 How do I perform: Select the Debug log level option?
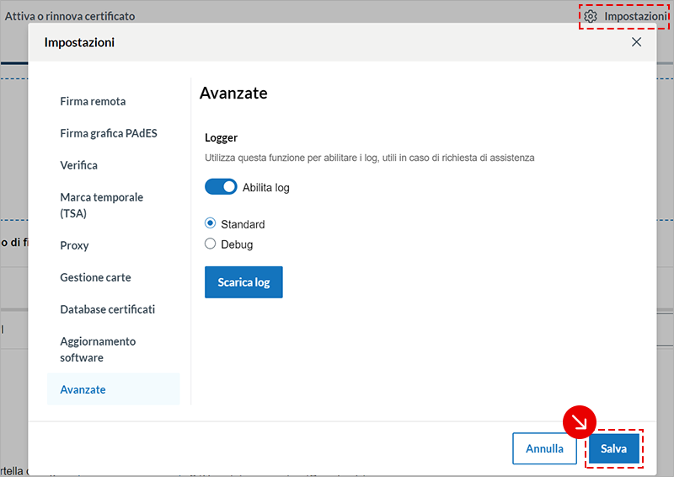(211, 244)
